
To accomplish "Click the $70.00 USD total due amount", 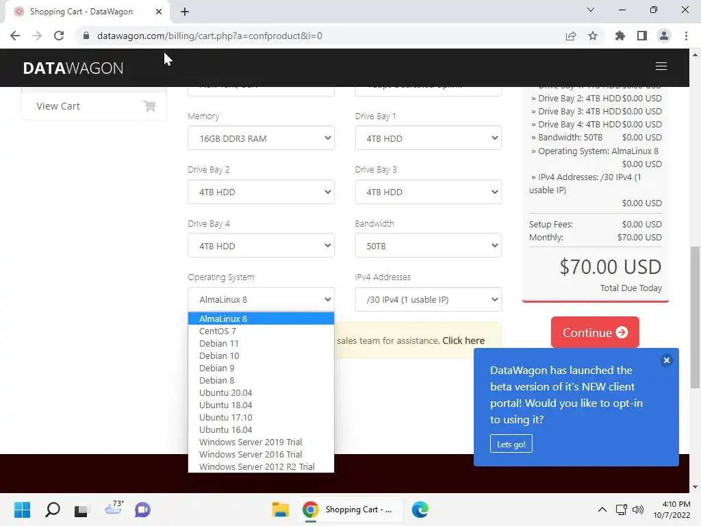I will tap(610, 267).
